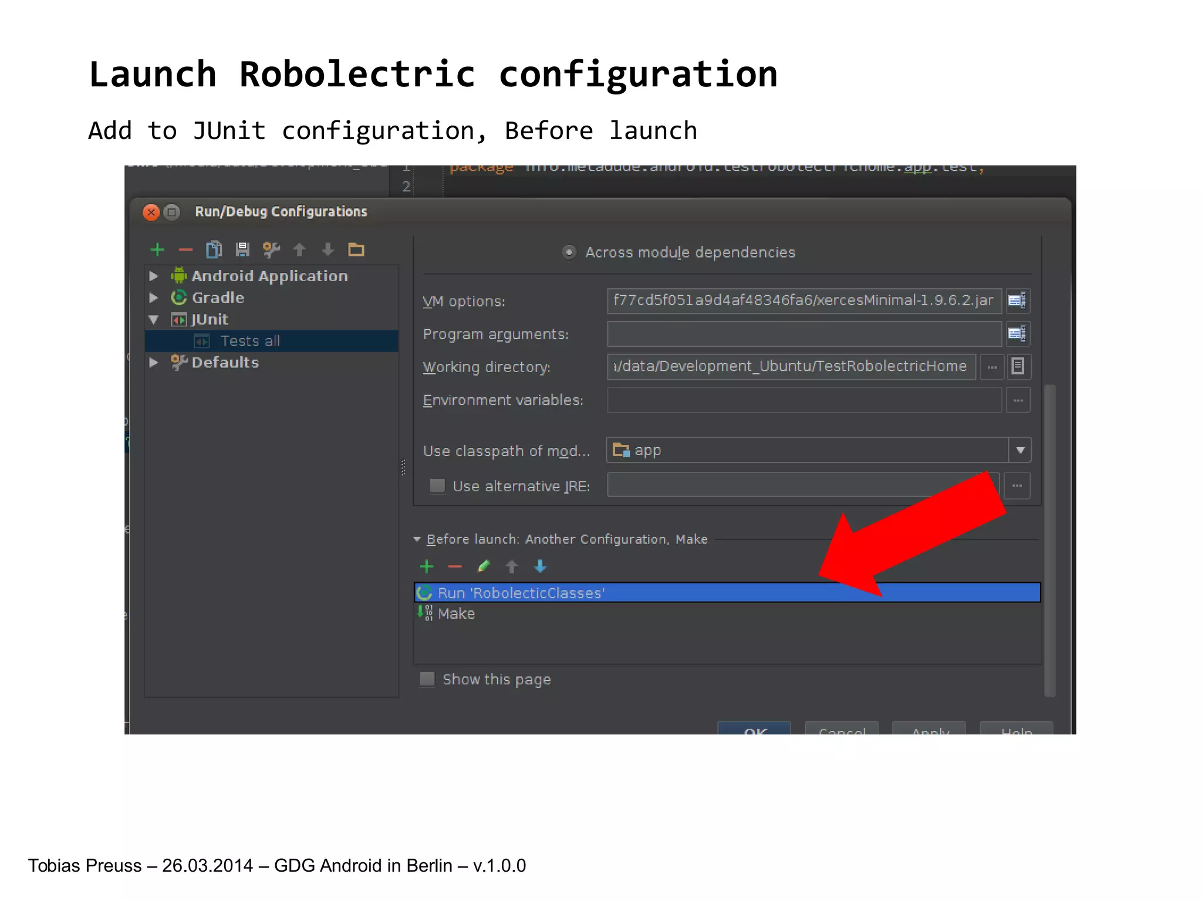1202x901 pixels.
Task: Move before-launch task down blue arrow
Action: 541,566
